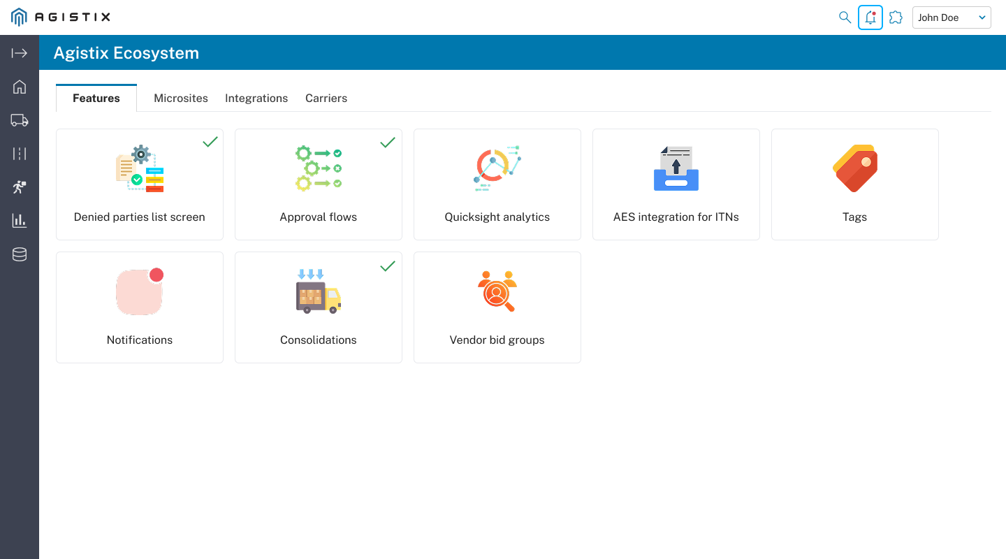
Task: Toggle the Denied parties list checkmark
Action: pos(210,143)
